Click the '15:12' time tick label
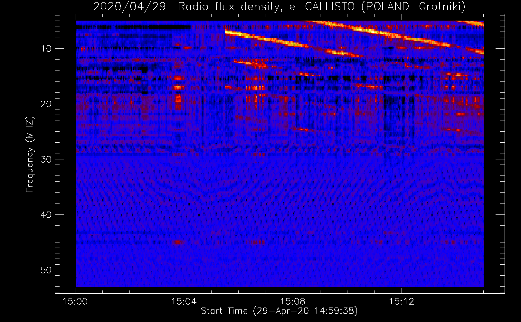 [402, 302]
